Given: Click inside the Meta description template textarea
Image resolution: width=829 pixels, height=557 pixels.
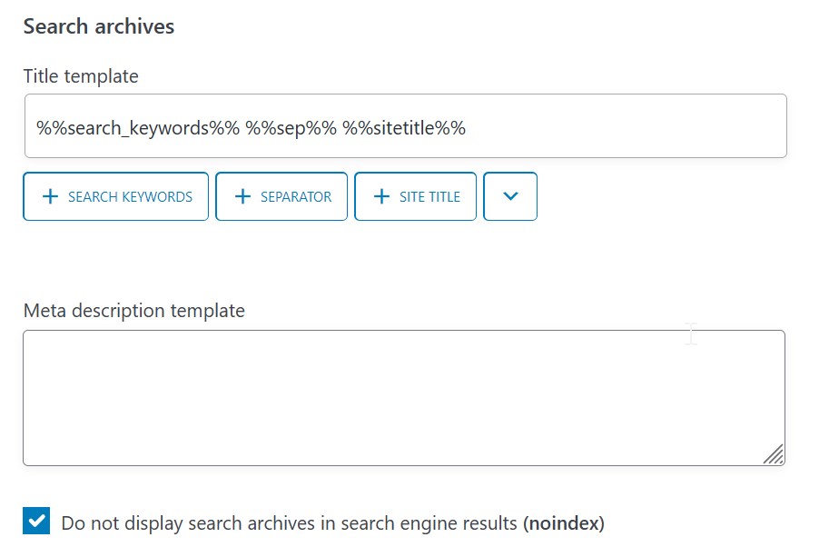Looking at the screenshot, I should [403, 397].
